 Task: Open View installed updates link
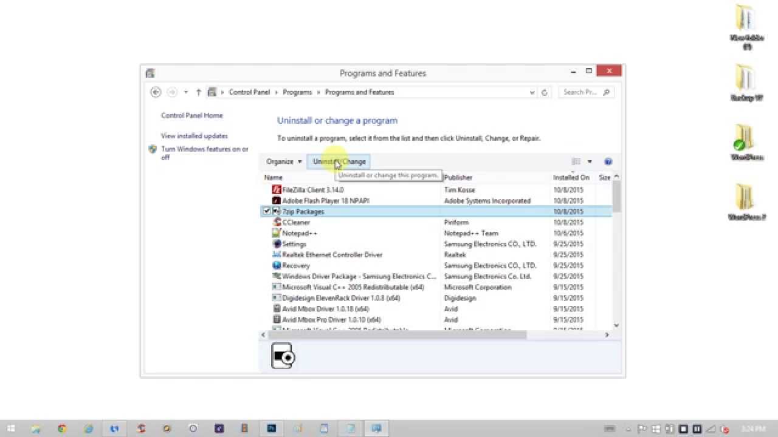pos(194,136)
